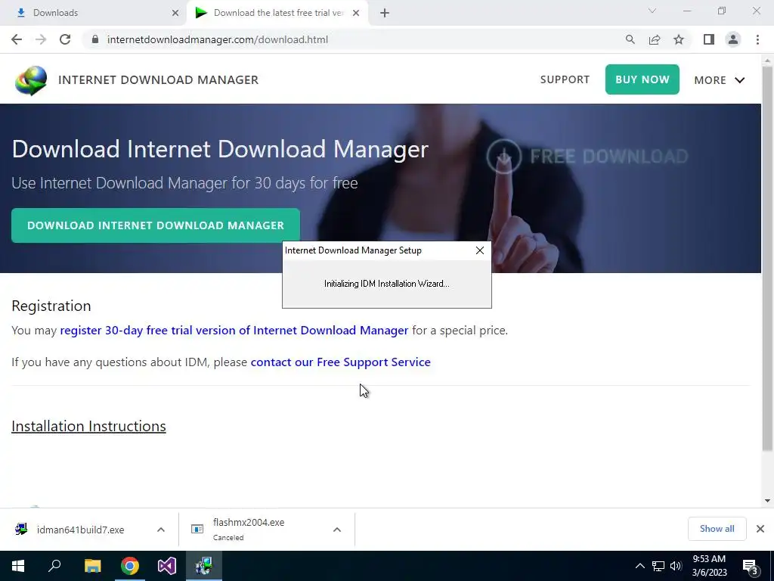Reload the page with the refresh icon

[65, 39]
